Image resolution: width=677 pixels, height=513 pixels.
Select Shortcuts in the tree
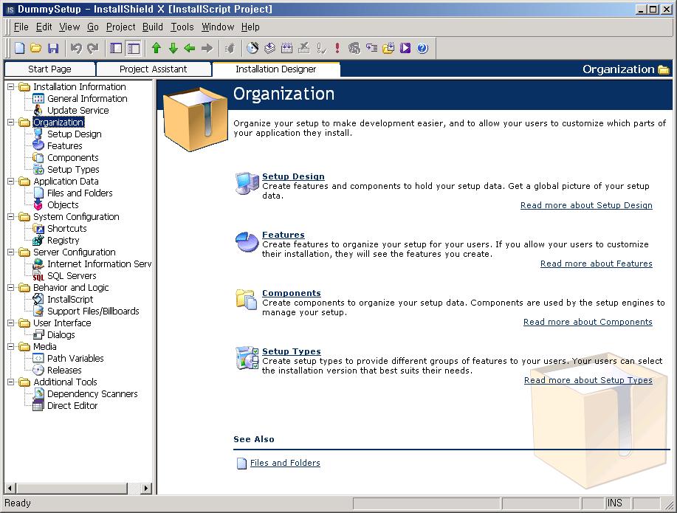(x=67, y=228)
